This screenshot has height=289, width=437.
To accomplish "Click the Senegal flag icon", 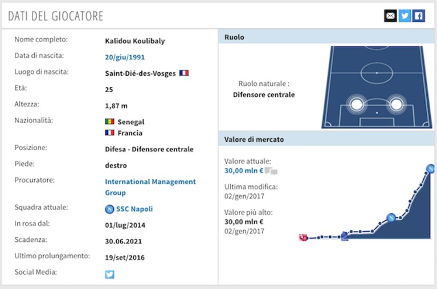I will pos(109,122).
